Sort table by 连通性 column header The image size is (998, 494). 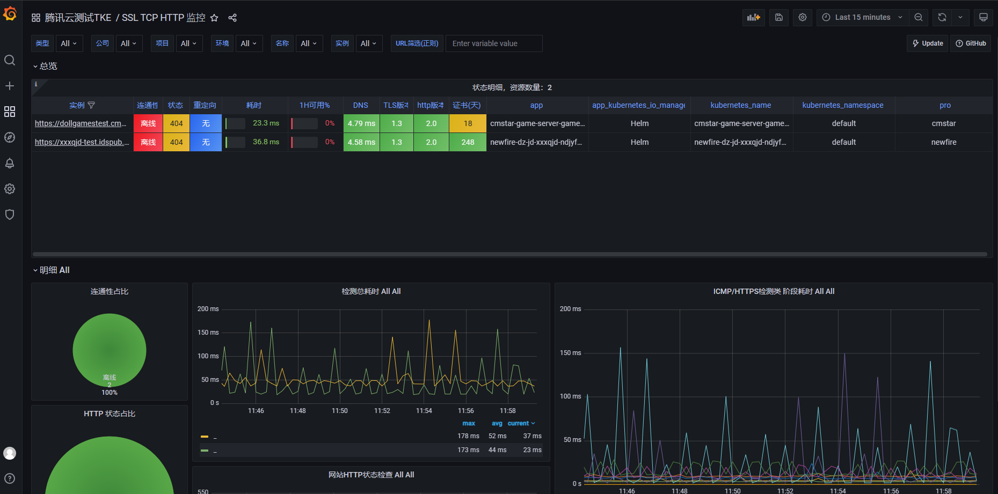coord(148,105)
